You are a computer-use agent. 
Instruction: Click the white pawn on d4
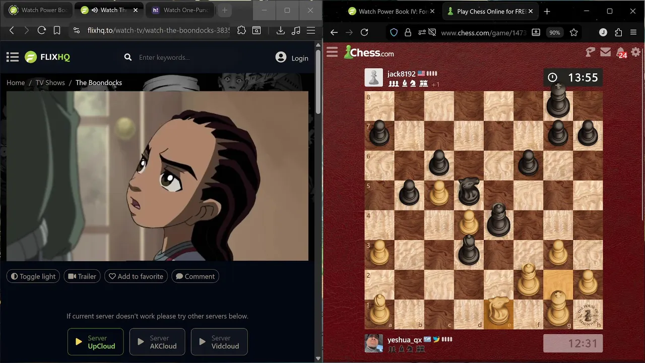coord(469,223)
